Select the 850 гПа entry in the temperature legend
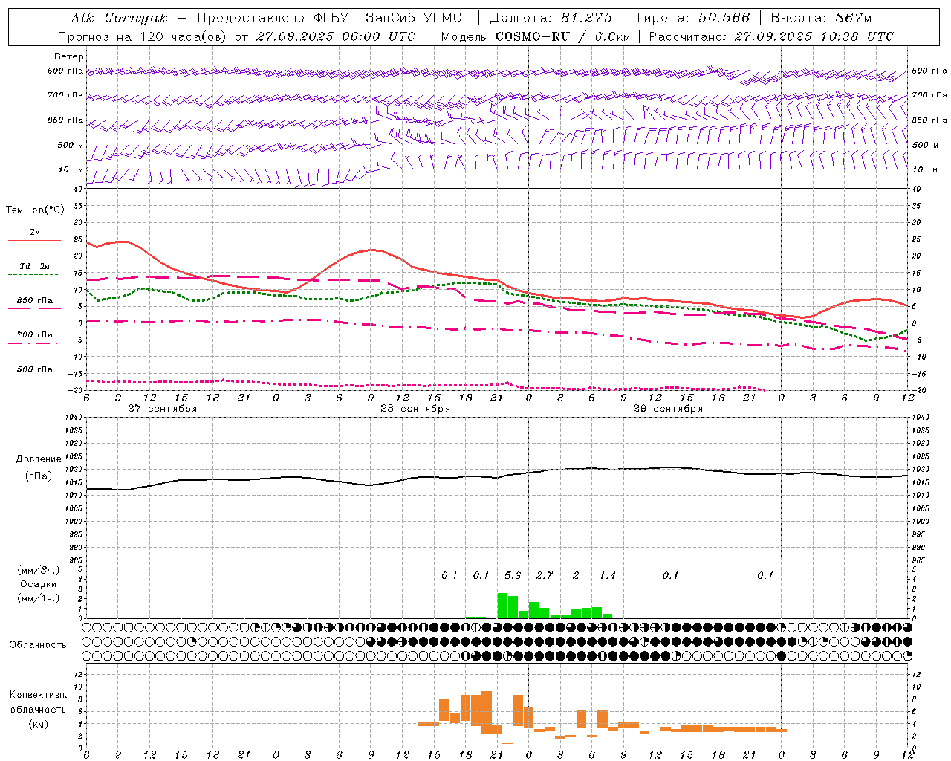 pos(35,300)
